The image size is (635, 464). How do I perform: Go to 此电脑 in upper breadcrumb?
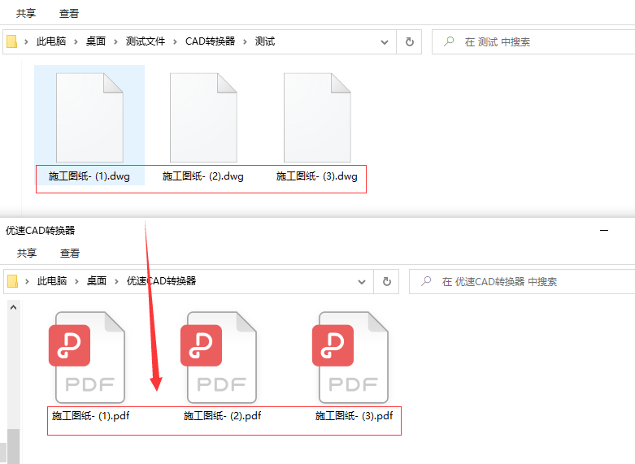(51, 41)
